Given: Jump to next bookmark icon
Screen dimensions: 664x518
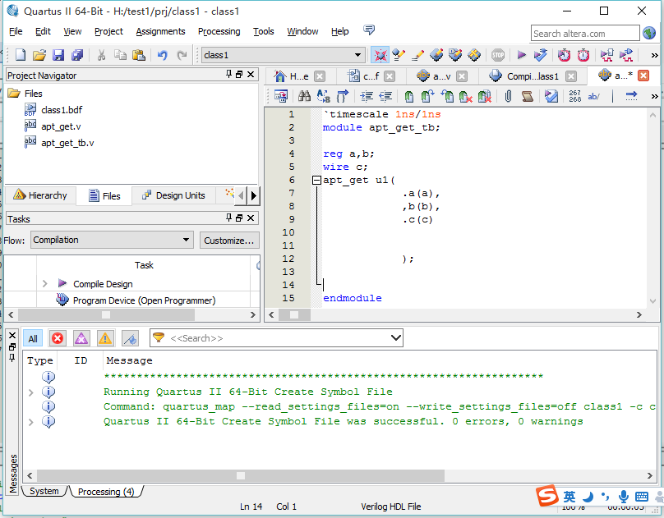Looking at the screenshot, I should click(427, 96).
